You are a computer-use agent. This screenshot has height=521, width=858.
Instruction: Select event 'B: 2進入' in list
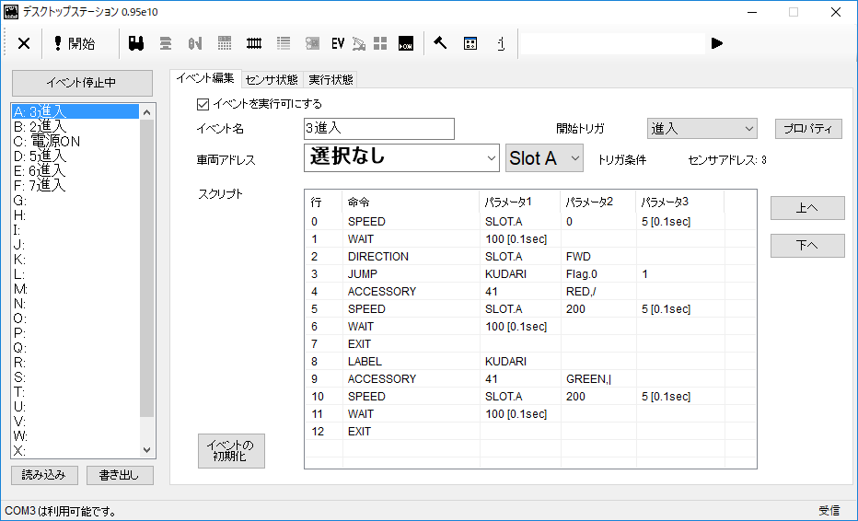click(x=75, y=127)
